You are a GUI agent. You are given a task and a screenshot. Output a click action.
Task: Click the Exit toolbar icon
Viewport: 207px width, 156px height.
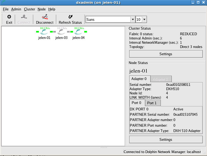9,17
